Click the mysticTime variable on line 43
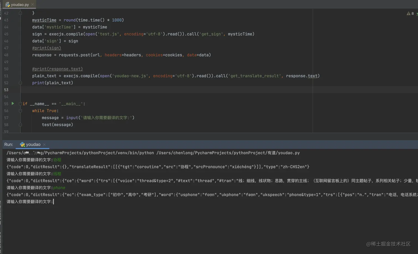418x254 pixels. pos(44,20)
